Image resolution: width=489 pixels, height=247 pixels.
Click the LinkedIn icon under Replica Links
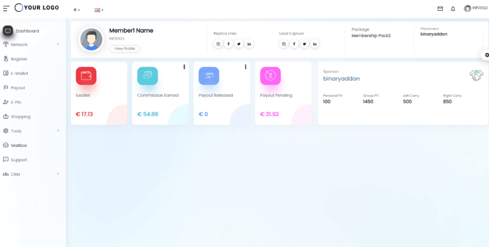coord(249,44)
